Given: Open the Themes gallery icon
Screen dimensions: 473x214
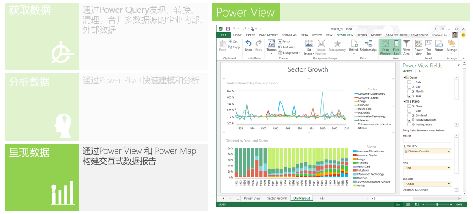Looking at the screenshot, I should tap(271, 43).
